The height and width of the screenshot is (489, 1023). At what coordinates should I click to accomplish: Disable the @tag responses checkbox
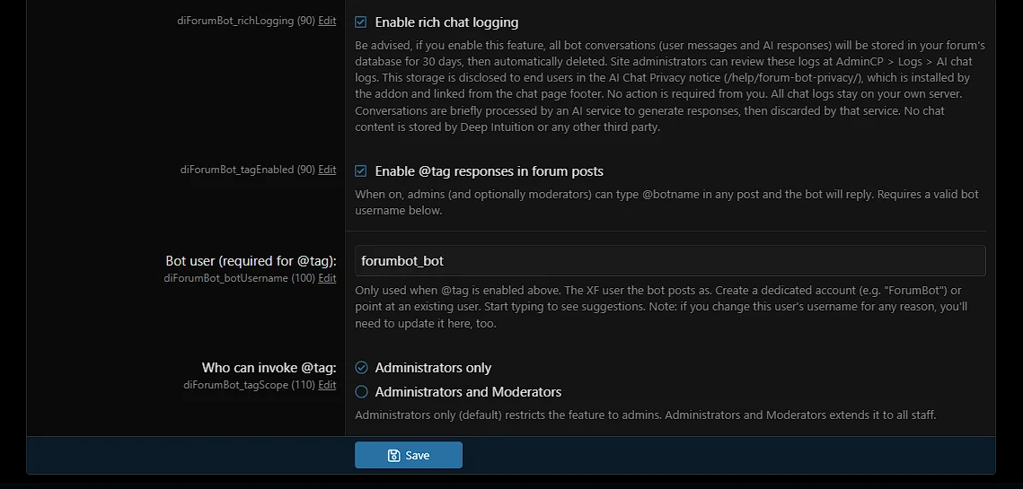pos(361,171)
